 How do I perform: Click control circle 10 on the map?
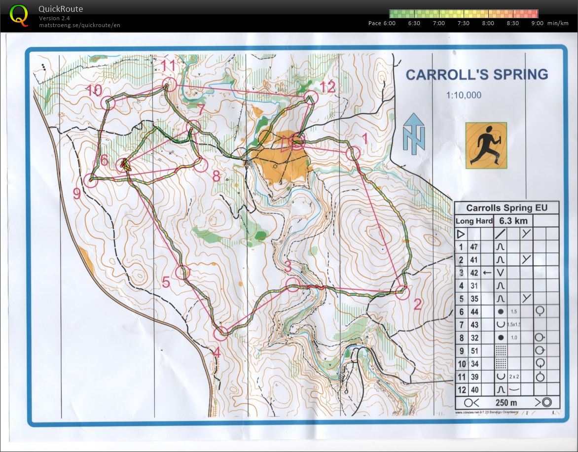click(x=108, y=103)
